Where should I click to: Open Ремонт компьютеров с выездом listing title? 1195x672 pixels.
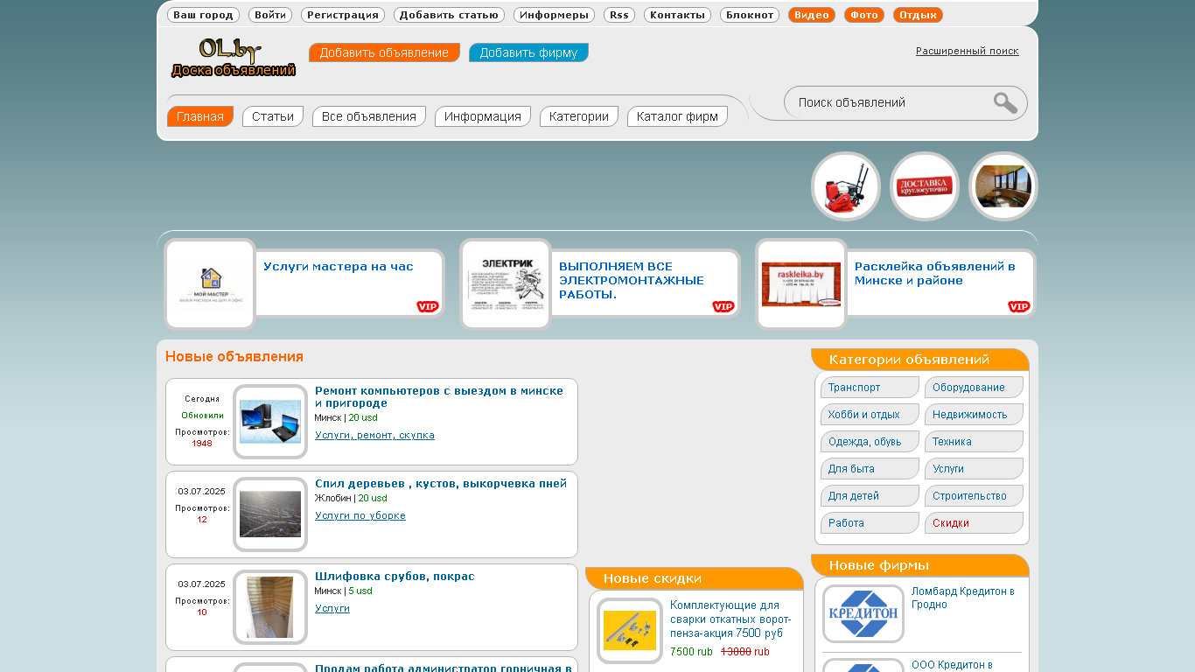pyautogui.click(x=439, y=397)
